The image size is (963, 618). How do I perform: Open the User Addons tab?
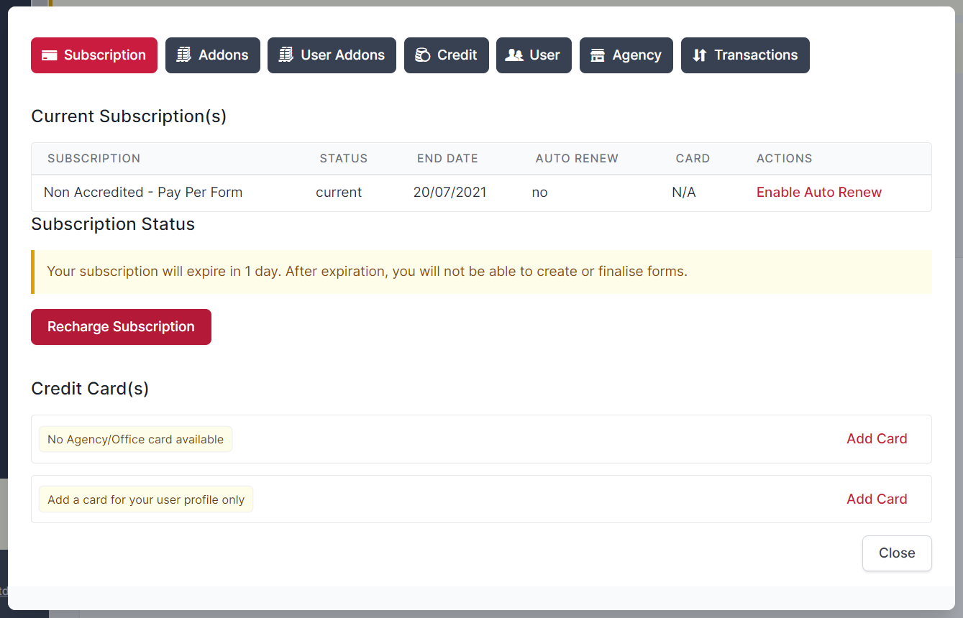(332, 55)
